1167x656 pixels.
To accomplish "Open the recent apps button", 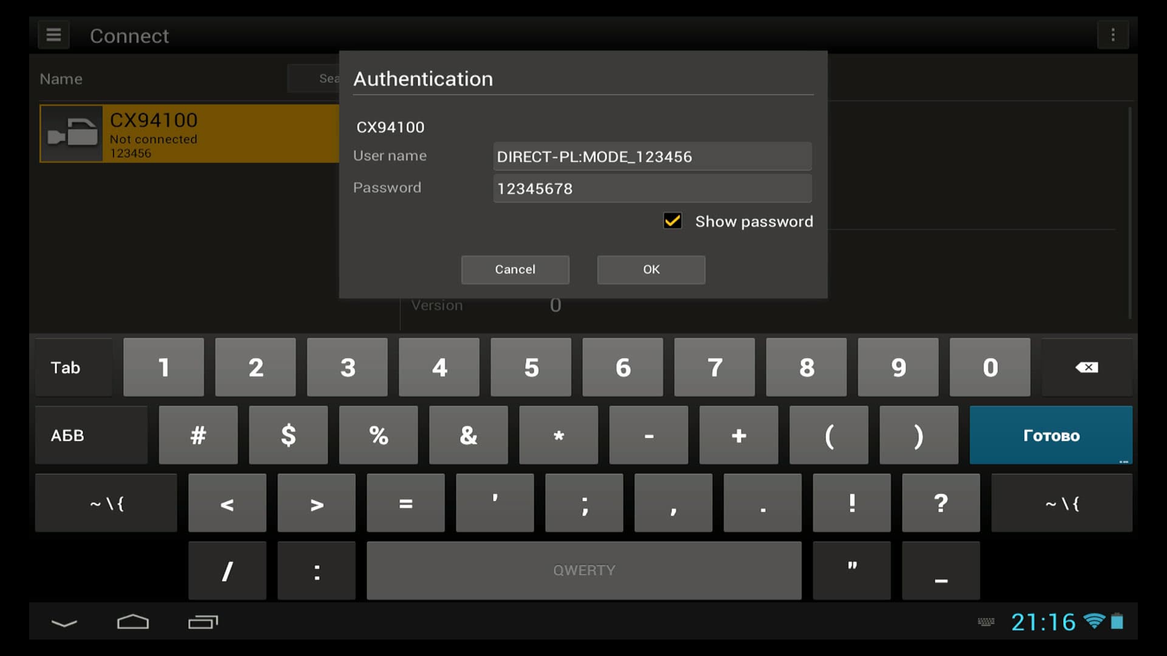I will coord(202,622).
